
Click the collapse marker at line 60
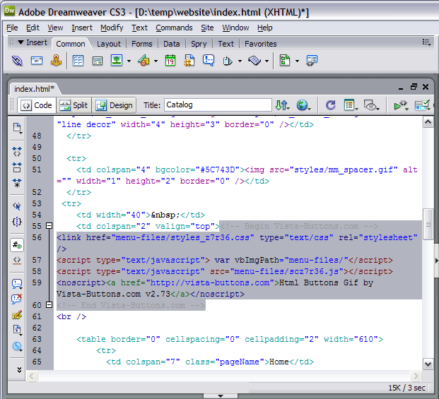49,305
